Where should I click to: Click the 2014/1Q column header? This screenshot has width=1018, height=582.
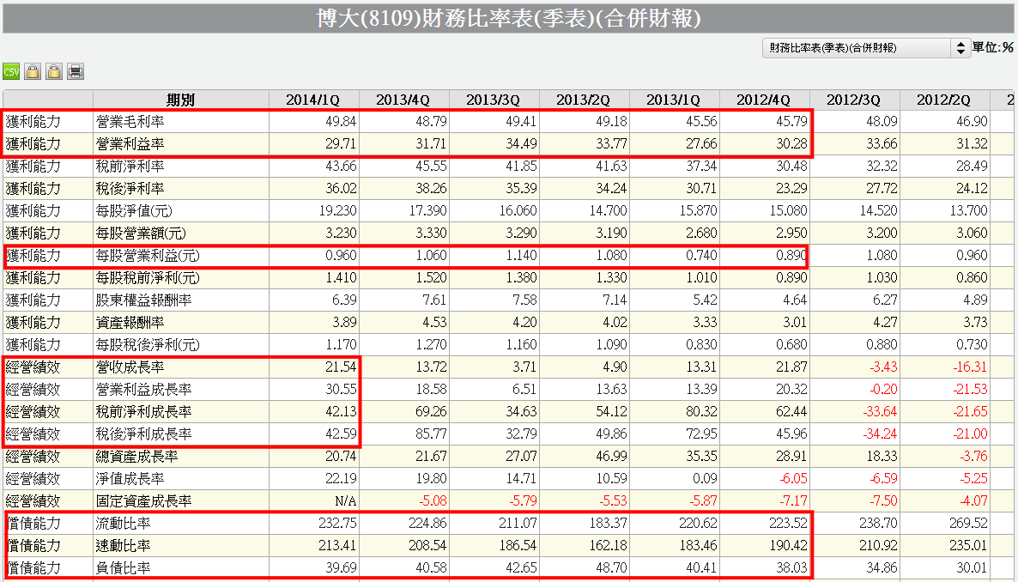click(x=313, y=100)
